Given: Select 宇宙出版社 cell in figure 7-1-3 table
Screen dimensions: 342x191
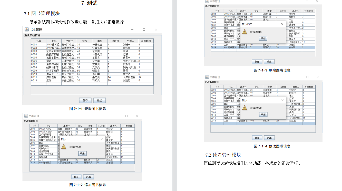Looking at the screenshot, I should coord(243,45).
